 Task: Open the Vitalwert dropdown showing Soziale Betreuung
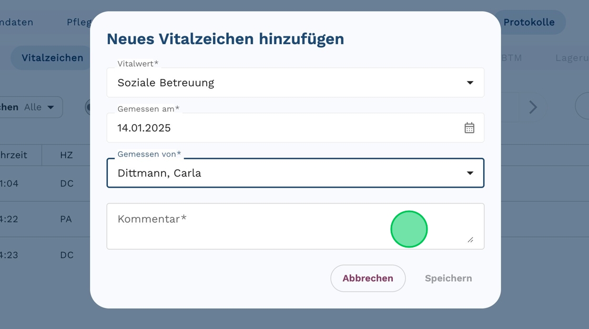coord(295,83)
